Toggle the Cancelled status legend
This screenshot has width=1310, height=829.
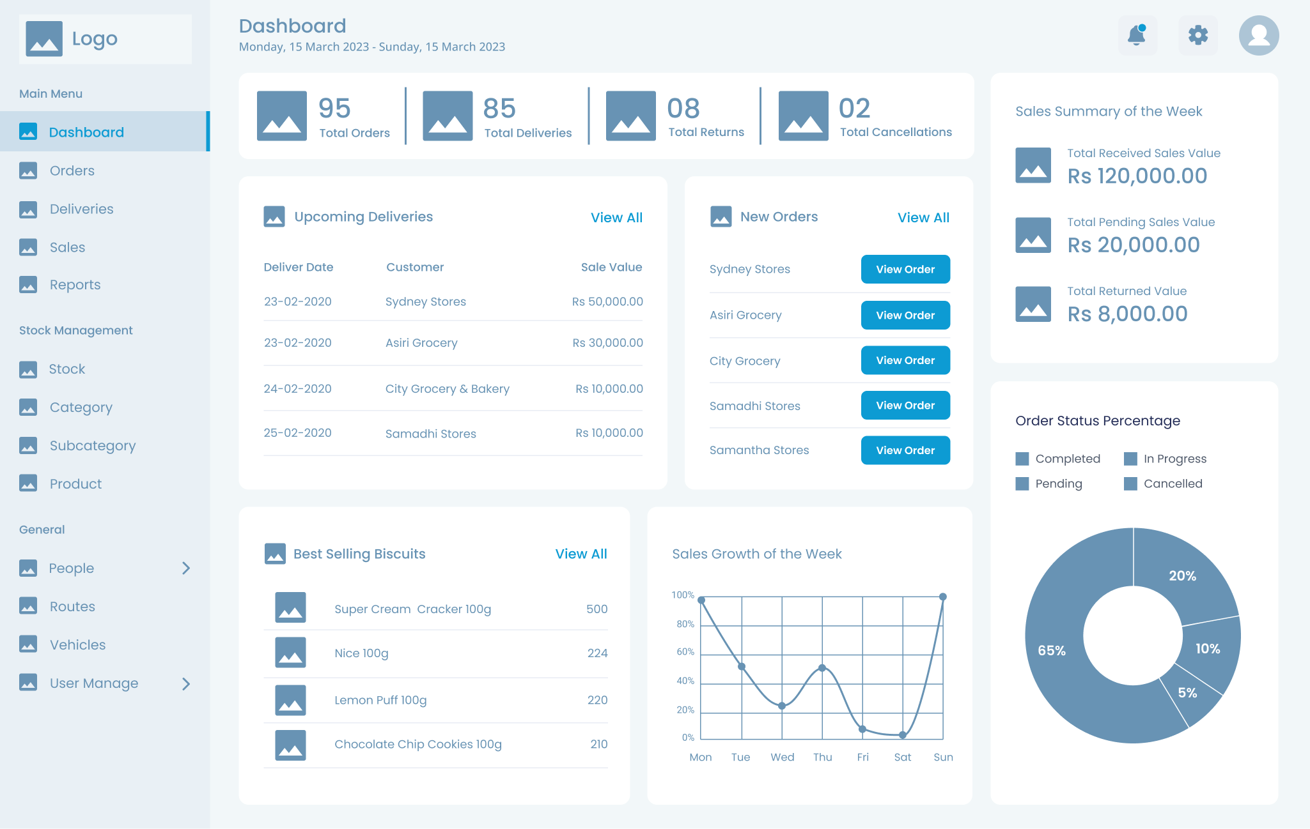coord(1129,483)
